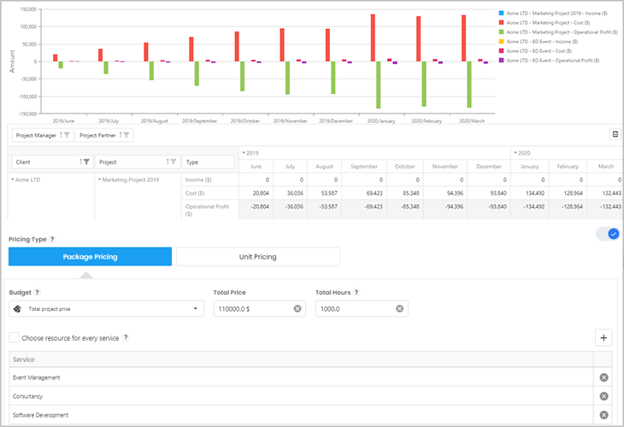This screenshot has width=624, height=427.
Task: Click the filter icon in Client field
Action: (x=86, y=161)
